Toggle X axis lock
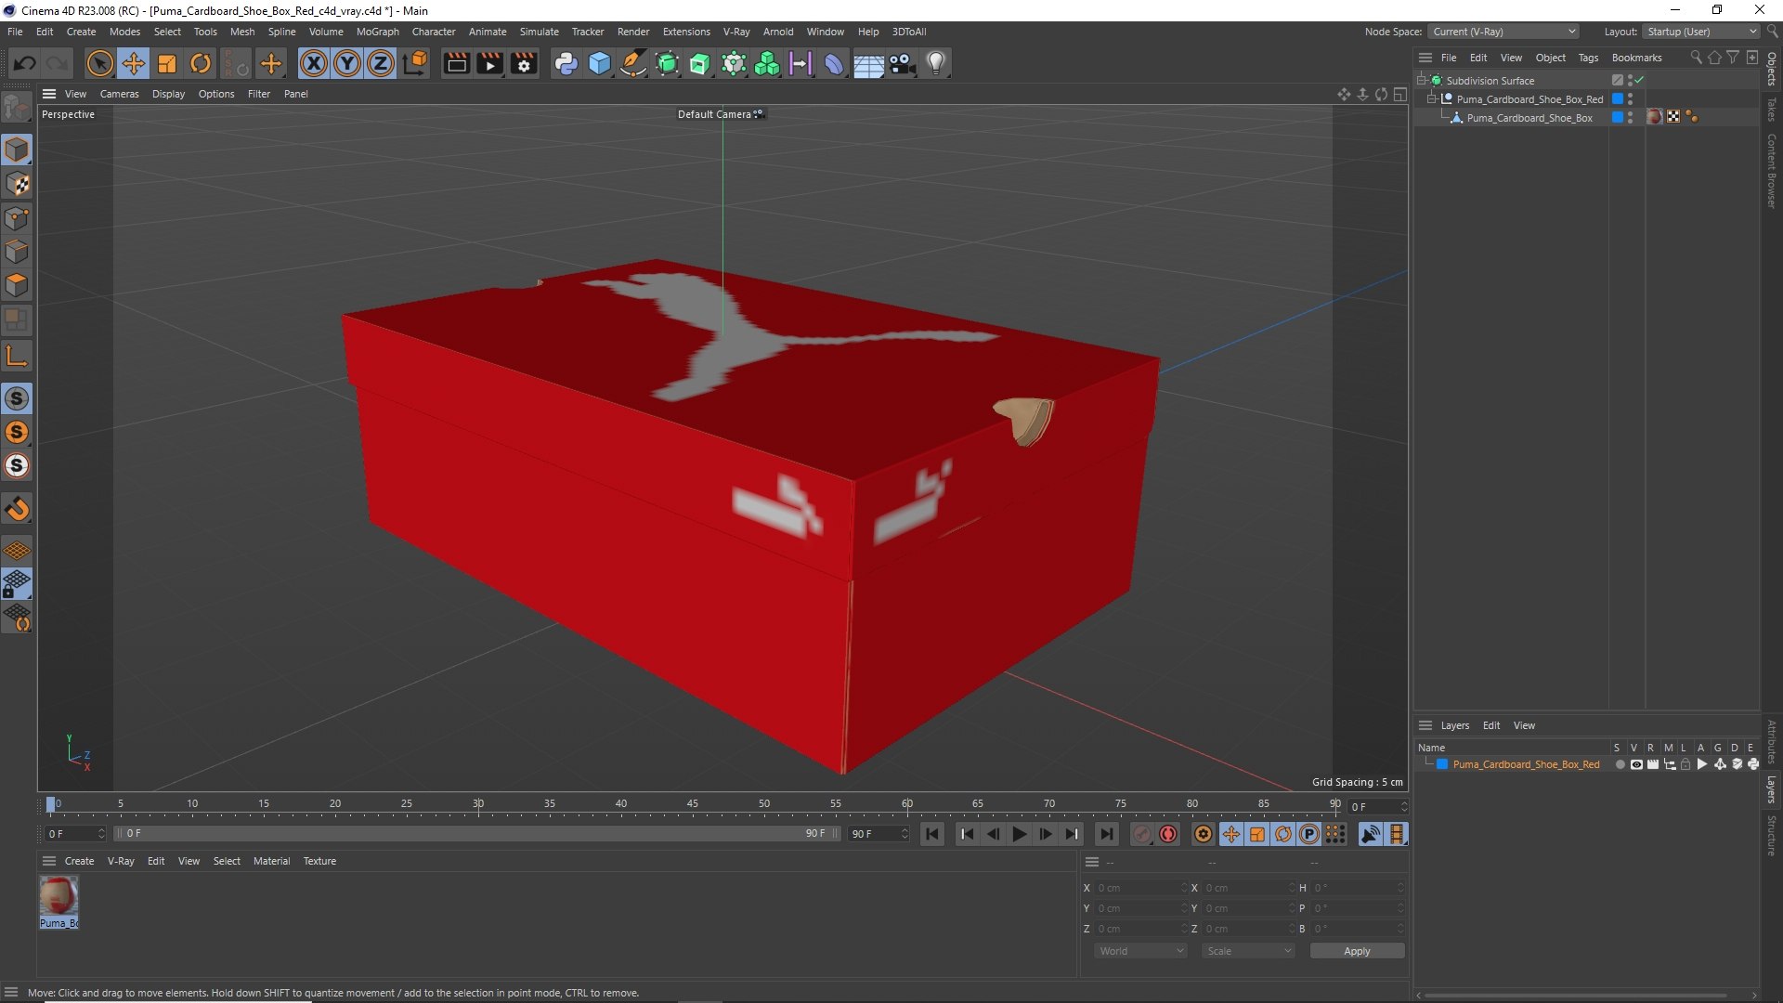Screen dimensions: 1783x1003 pyautogui.click(x=314, y=63)
